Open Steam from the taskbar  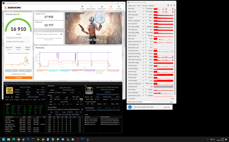point(23,139)
